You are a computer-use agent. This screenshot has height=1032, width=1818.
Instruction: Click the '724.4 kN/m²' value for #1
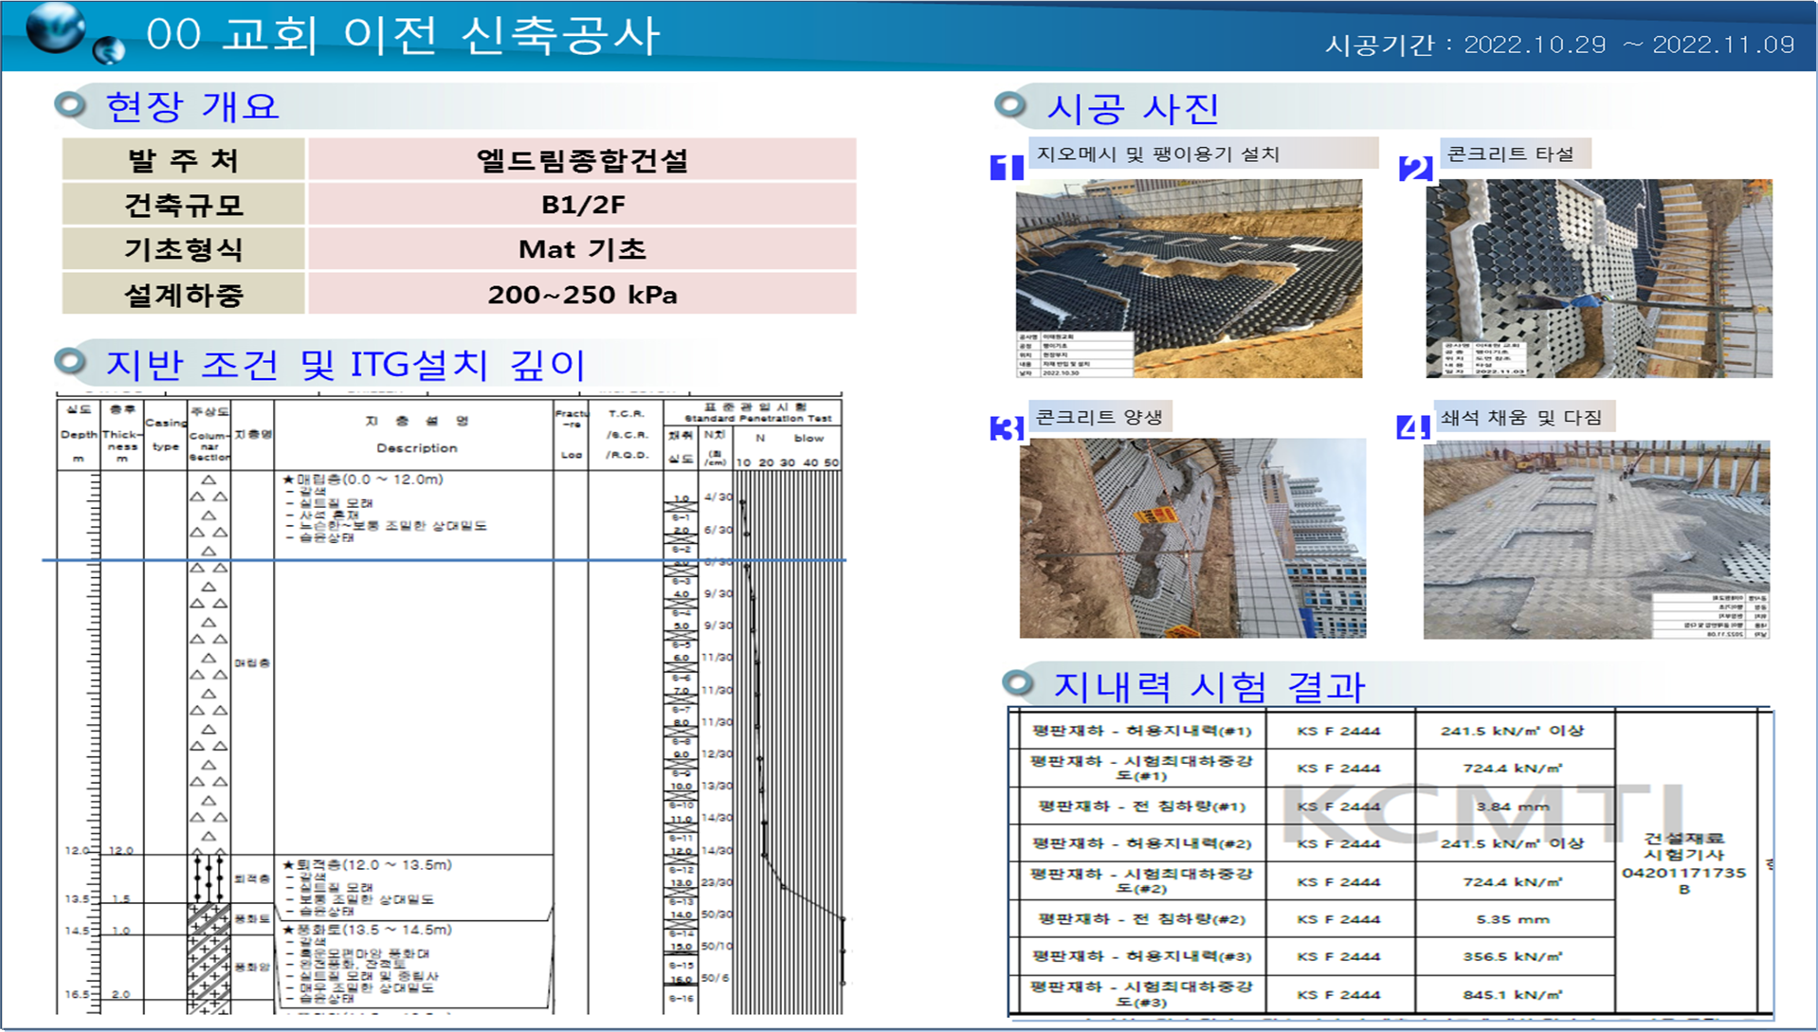click(x=1512, y=768)
